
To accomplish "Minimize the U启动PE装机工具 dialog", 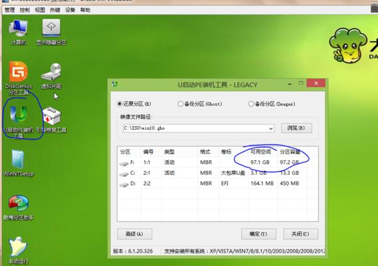I will tap(290, 84).
